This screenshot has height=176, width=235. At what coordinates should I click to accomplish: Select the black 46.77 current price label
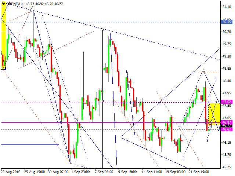click(x=227, y=125)
